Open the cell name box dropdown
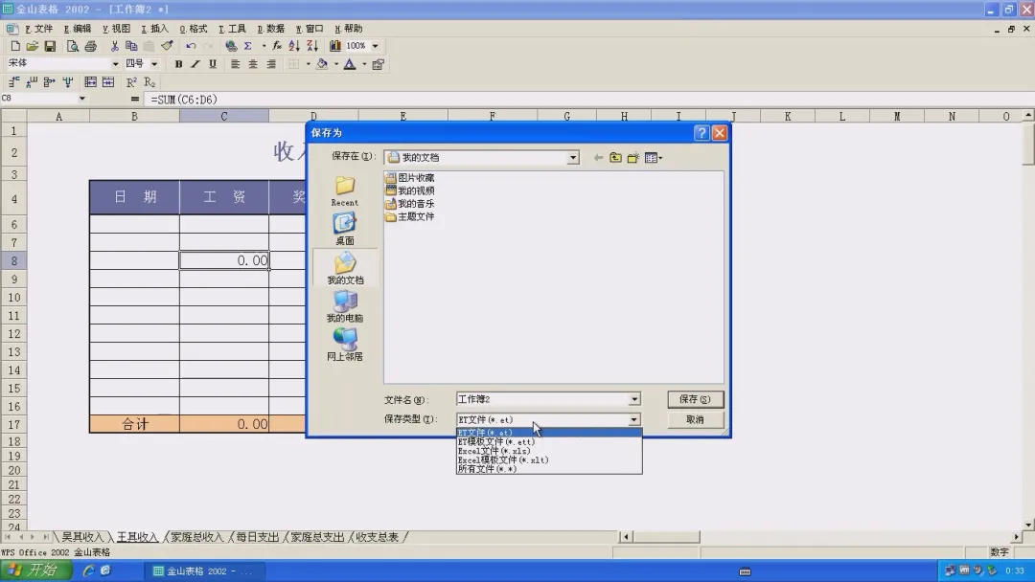This screenshot has height=582, width=1035. 81,99
